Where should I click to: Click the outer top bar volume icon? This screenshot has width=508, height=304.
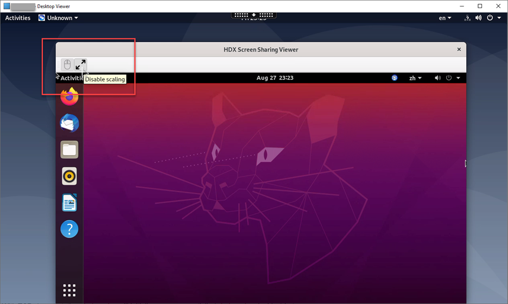[x=479, y=18]
